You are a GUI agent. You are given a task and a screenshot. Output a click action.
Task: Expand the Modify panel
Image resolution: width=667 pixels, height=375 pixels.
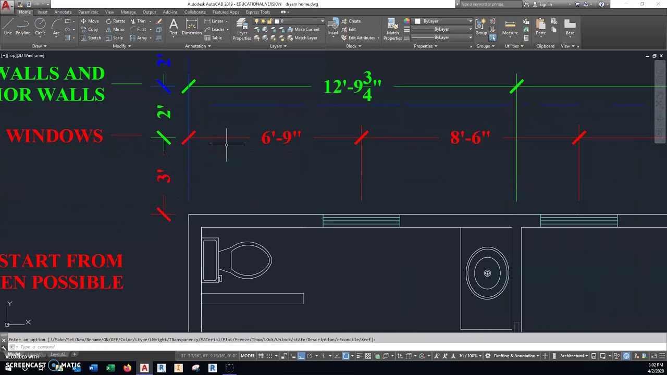121,46
